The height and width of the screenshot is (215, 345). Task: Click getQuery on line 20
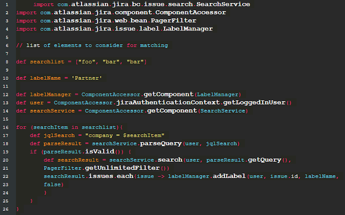tap(264, 160)
